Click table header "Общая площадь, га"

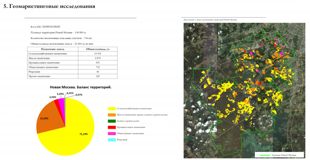[x=98, y=49]
